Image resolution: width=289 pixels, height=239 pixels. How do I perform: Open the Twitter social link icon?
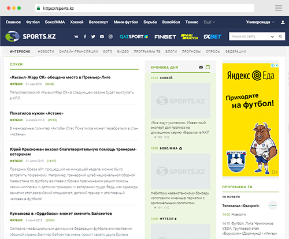93,36
